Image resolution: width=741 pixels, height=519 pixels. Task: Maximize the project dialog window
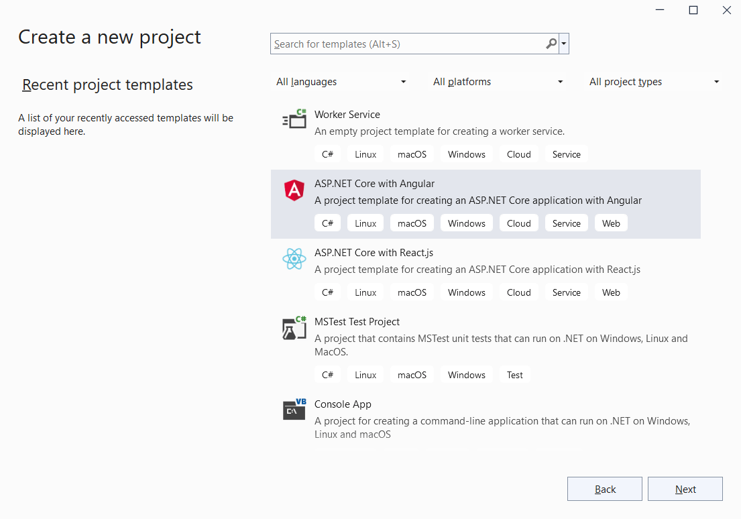point(693,10)
